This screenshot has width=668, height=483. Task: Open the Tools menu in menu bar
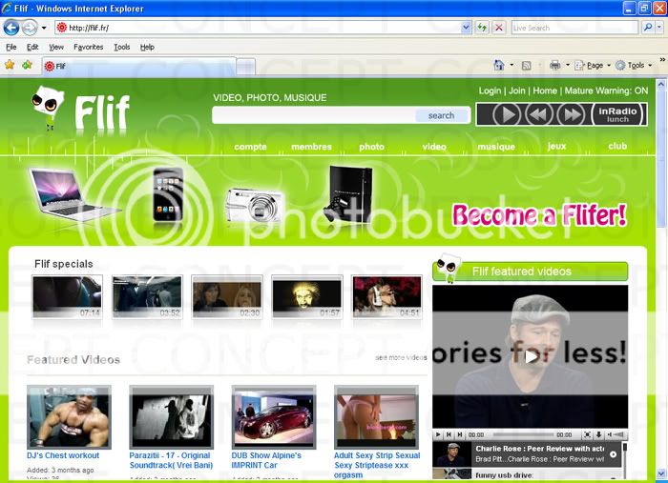(x=122, y=48)
